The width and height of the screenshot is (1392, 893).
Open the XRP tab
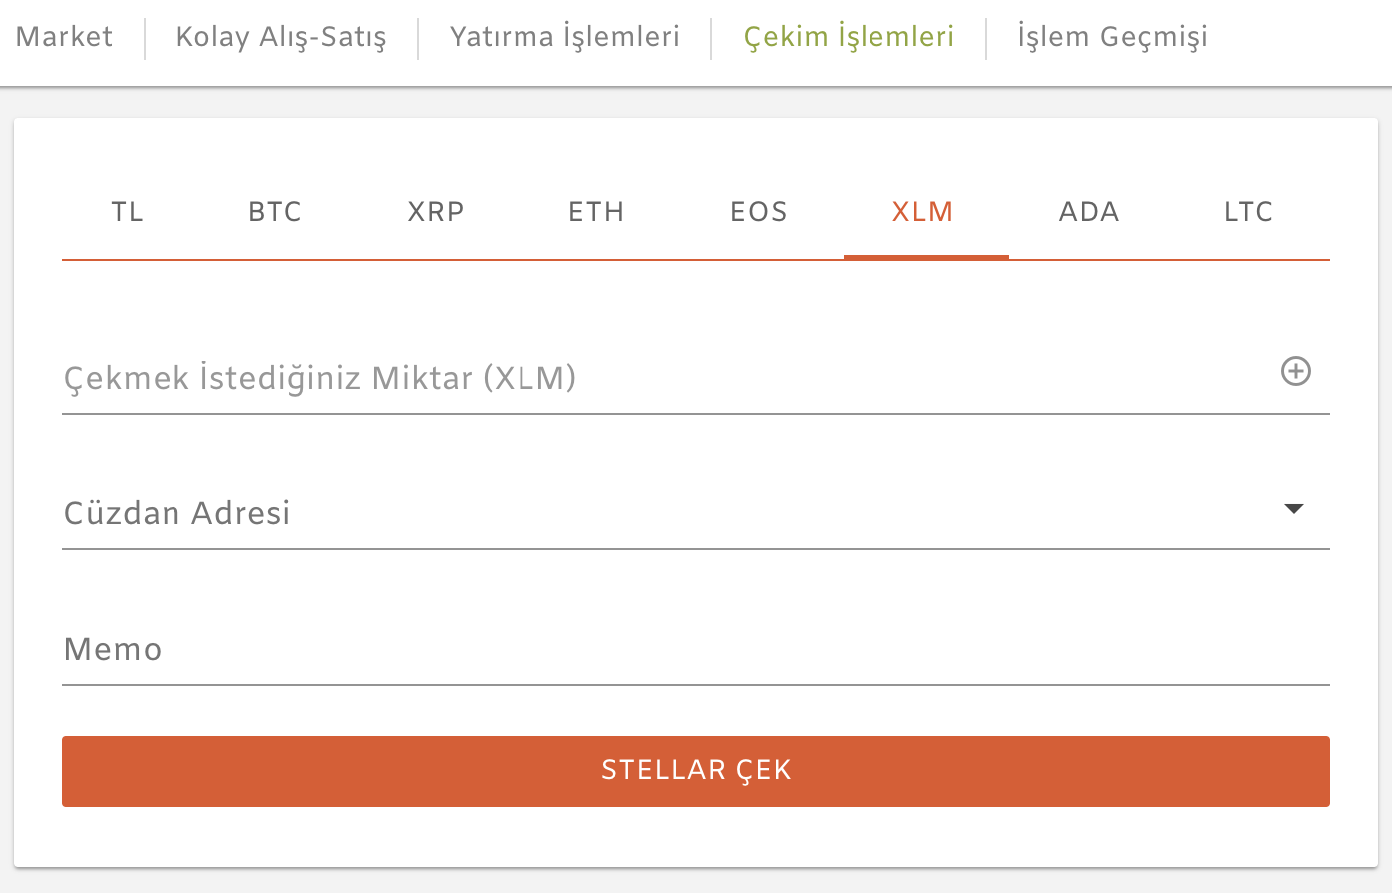[436, 211]
